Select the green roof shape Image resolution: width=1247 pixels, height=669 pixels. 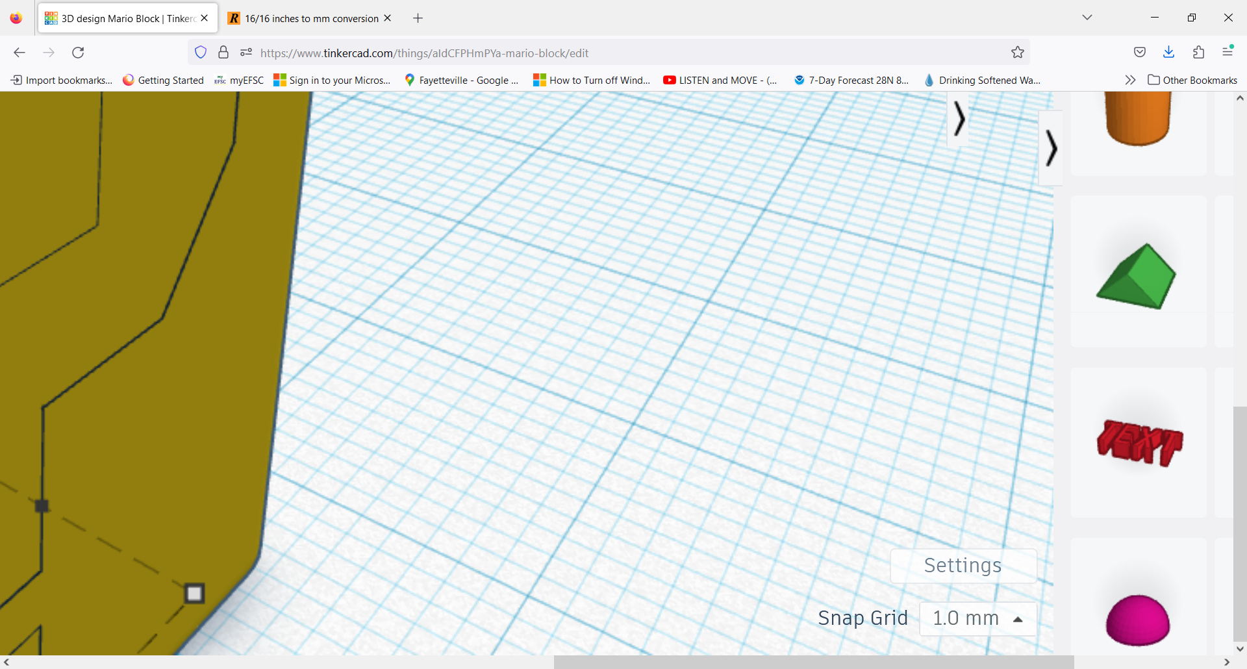(1138, 276)
